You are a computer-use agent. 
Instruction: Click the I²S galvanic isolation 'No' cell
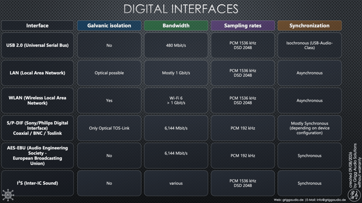(x=109, y=183)
